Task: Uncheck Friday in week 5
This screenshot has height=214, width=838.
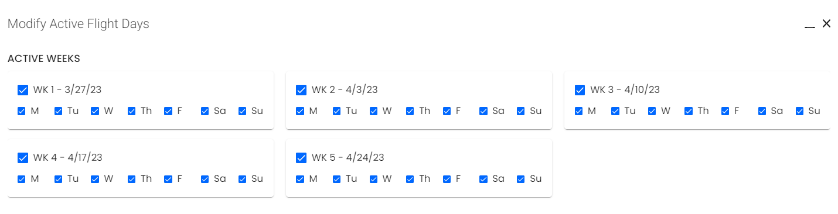Action: point(447,179)
